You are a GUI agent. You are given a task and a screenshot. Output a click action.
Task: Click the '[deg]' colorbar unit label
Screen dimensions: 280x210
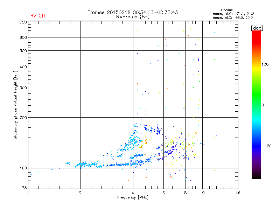coord(257,28)
